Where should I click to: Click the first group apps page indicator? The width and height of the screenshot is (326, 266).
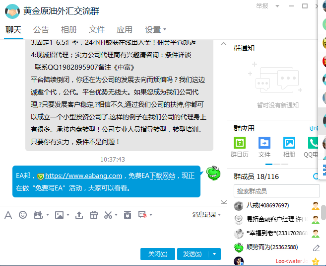269,165
